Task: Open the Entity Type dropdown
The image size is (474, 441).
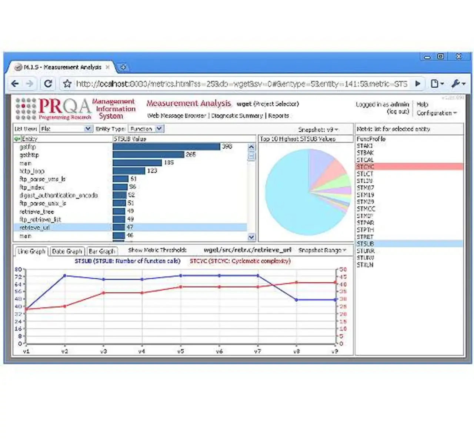Action: click(x=159, y=129)
